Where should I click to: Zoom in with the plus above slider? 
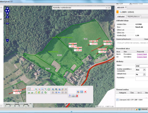coord(7,17)
